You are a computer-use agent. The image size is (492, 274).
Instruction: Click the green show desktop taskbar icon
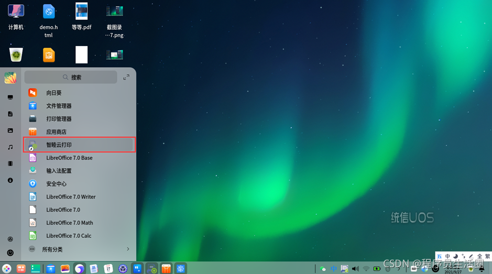[x=36, y=269]
